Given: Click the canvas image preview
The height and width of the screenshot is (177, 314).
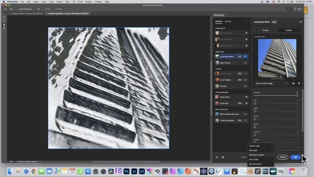Looking at the screenshot, I should [108, 88].
